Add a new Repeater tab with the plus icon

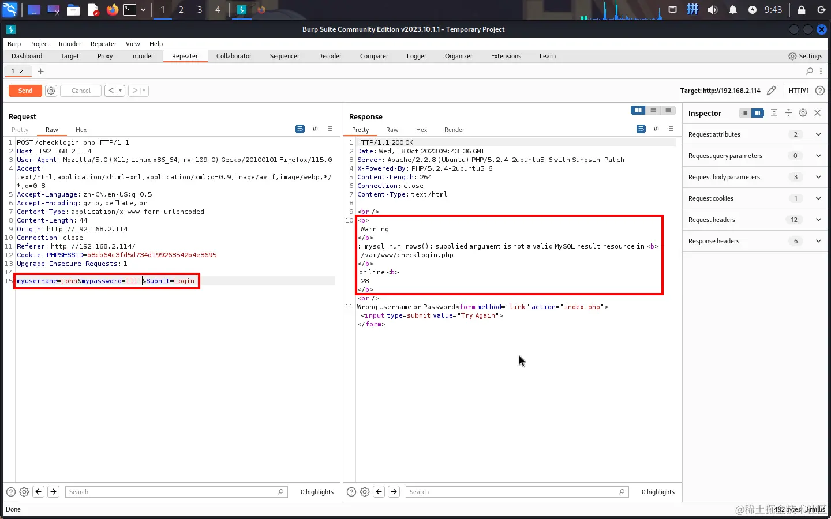click(x=40, y=71)
